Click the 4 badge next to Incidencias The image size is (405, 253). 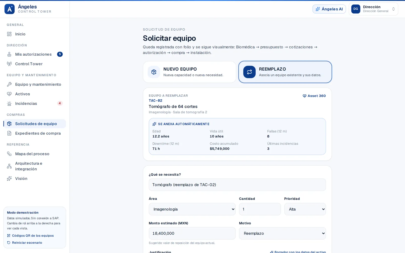coord(60,103)
